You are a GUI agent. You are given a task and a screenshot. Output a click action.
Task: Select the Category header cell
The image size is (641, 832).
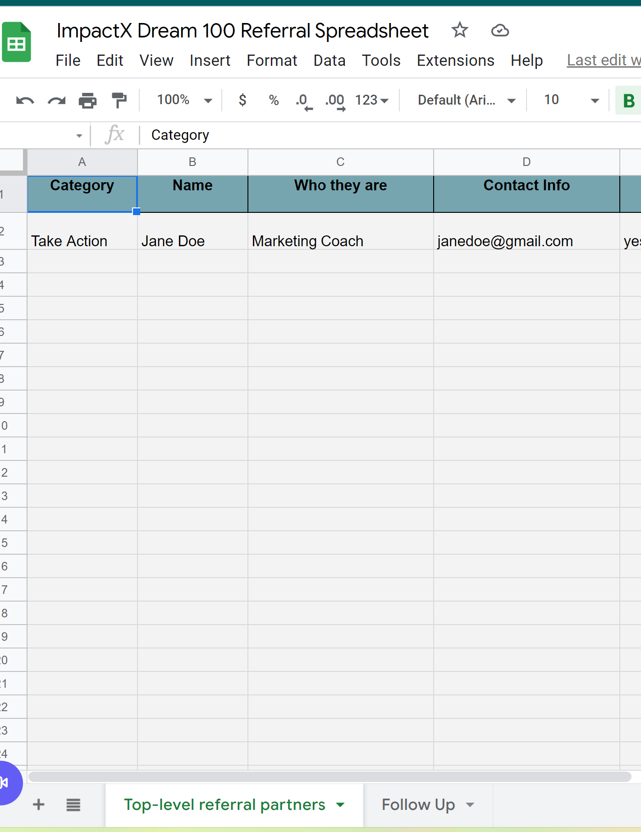(x=82, y=194)
